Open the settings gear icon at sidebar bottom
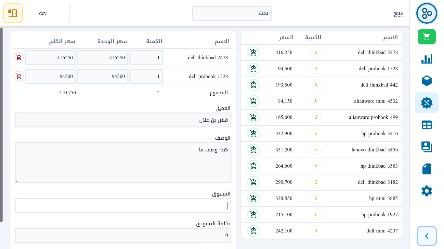 click(x=427, y=191)
